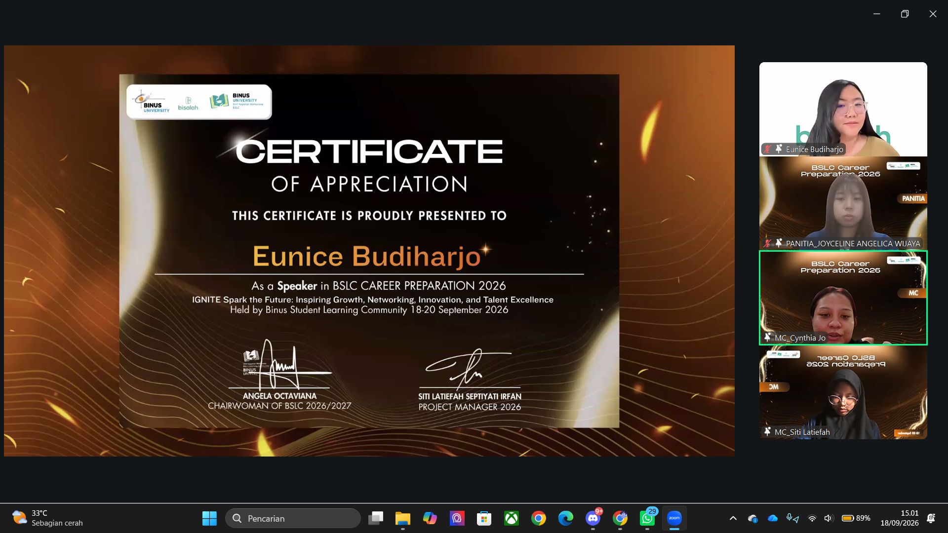The width and height of the screenshot is (948, 533).
Task: Select the Zoom icon on the taskbar
Action: (674, 518)
